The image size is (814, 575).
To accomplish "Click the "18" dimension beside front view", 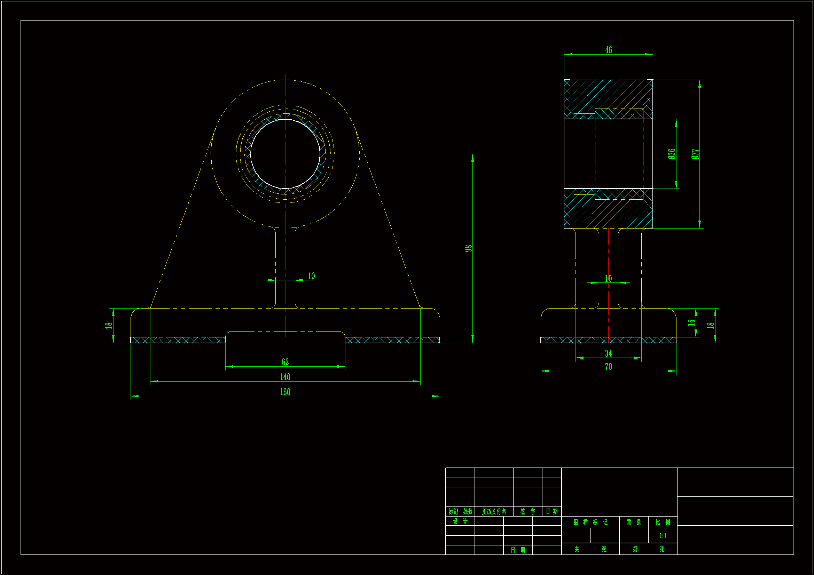I will pos(109,325).
